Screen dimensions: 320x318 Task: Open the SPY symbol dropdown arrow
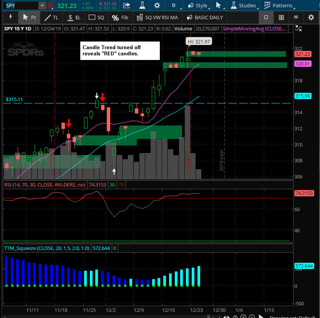(41, 5)
